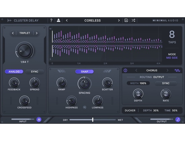This screenshot has height=141, width=185.
Task: Toggle the delay SYNC button beside ANALOG
Action: 35,72
